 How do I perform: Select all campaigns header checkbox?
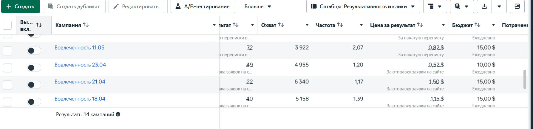click(x=7, y=25)
